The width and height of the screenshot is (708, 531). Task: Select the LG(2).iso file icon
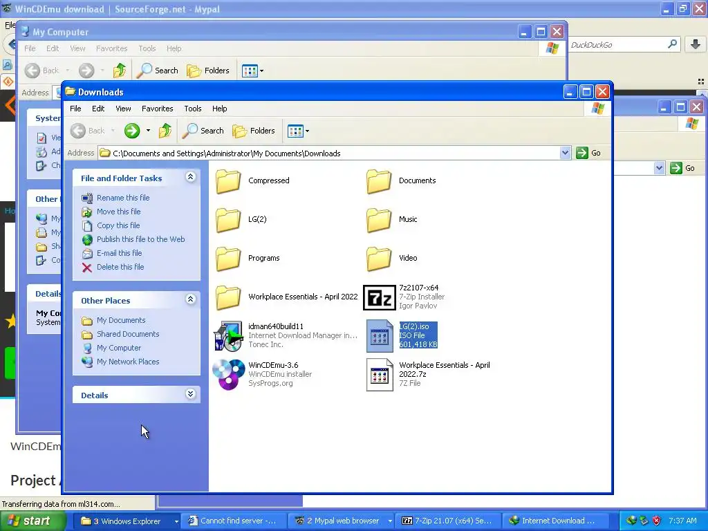(380, 336)
